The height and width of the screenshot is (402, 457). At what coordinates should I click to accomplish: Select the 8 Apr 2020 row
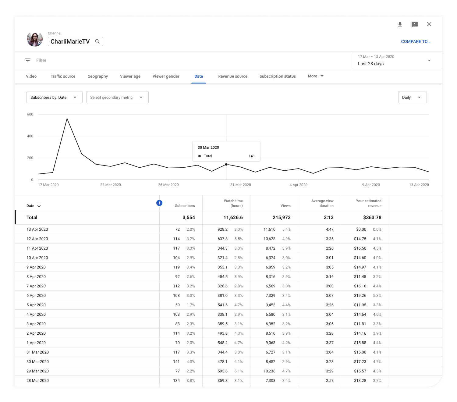coord(228,276)
